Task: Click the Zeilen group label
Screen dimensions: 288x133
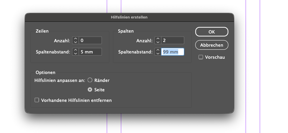Action: coord(42,31)
